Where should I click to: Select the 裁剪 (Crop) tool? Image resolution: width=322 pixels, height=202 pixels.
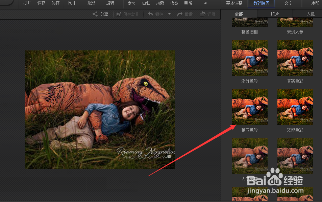click(x=91, y=3)
